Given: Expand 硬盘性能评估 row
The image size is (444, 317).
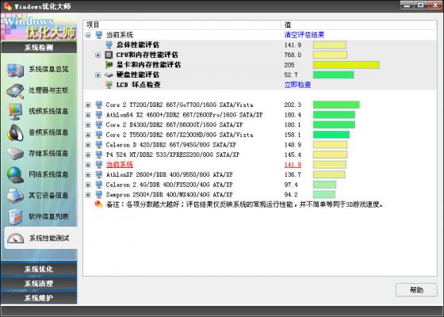Looking at the screenshot, I should (98, 75).
